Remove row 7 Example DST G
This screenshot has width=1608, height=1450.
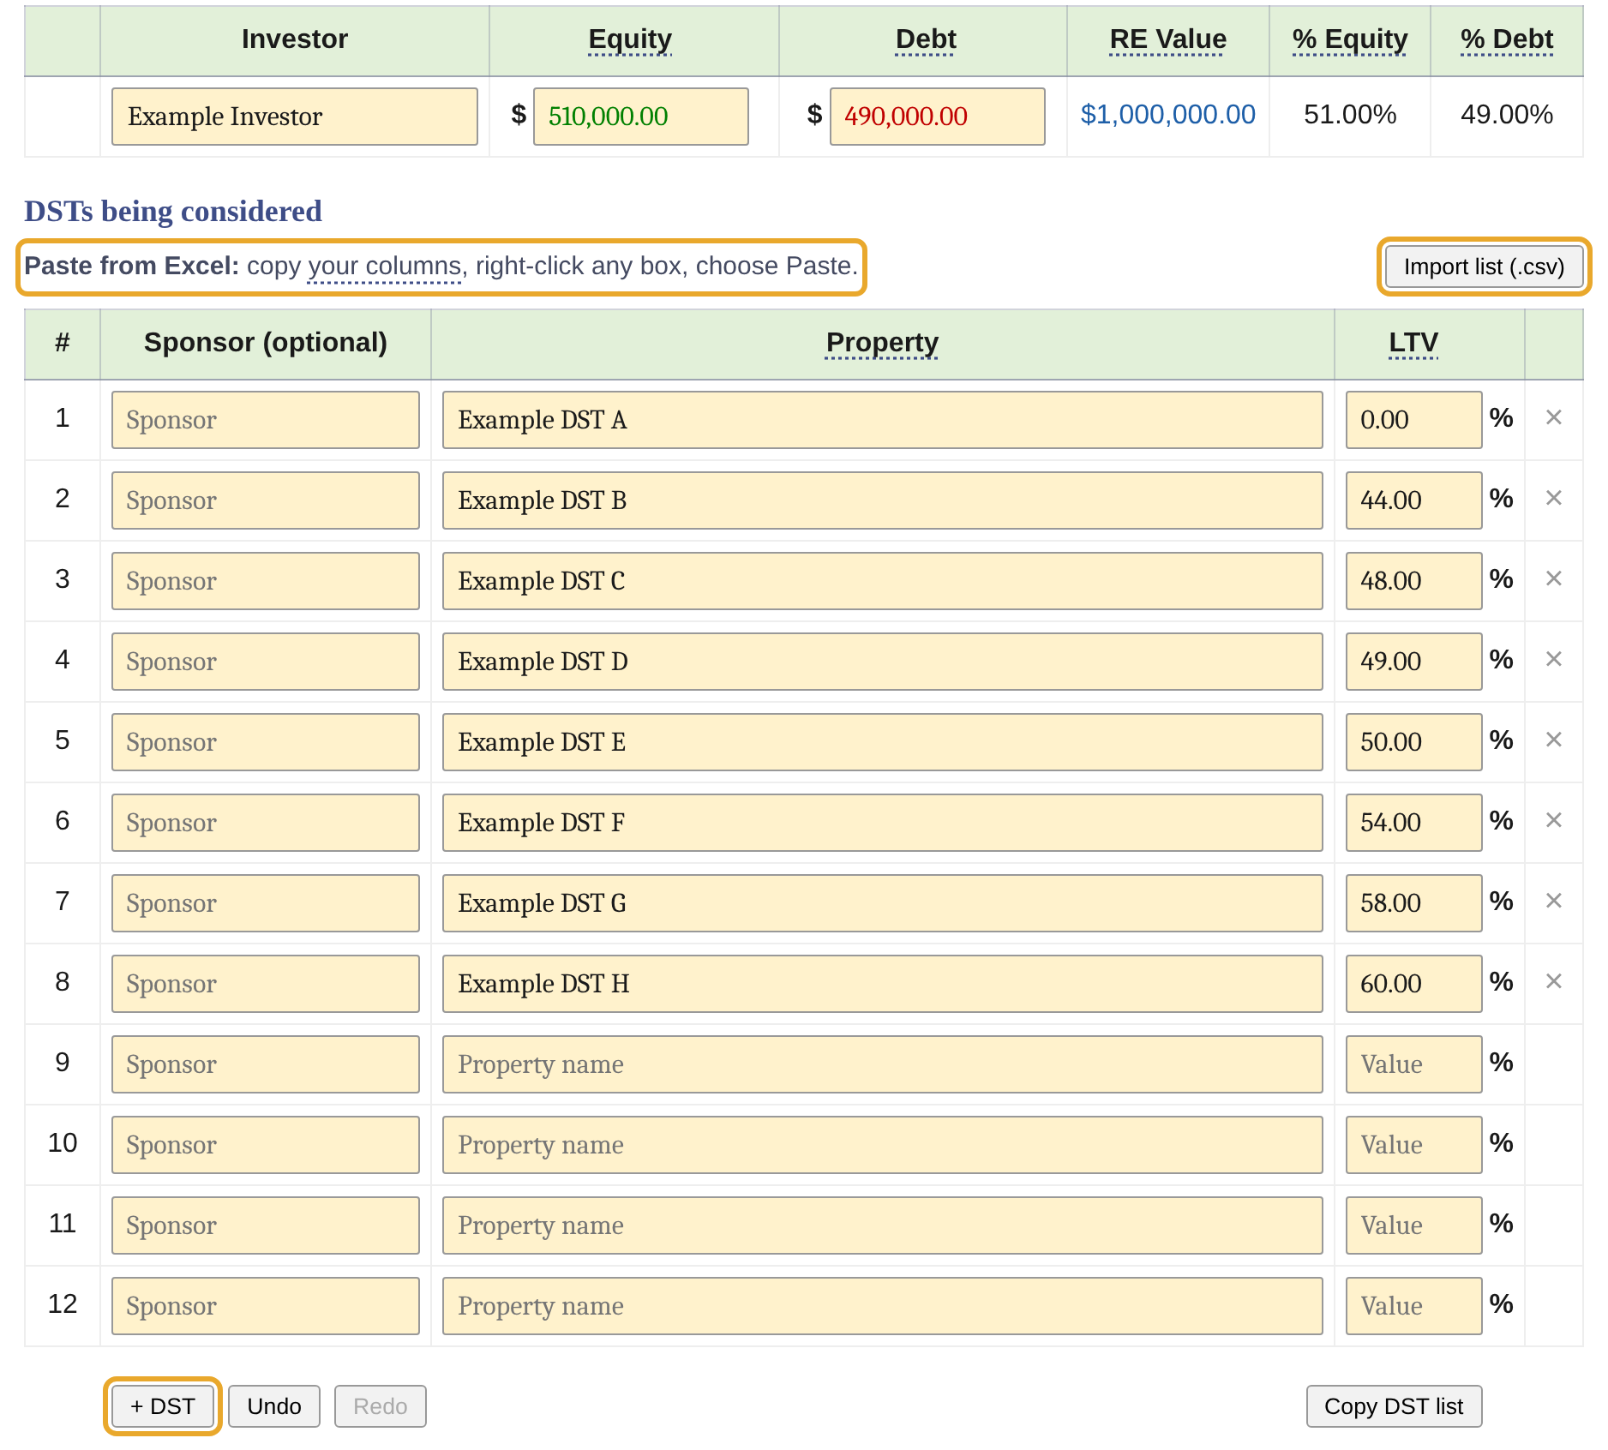(x=1553, y=901)
